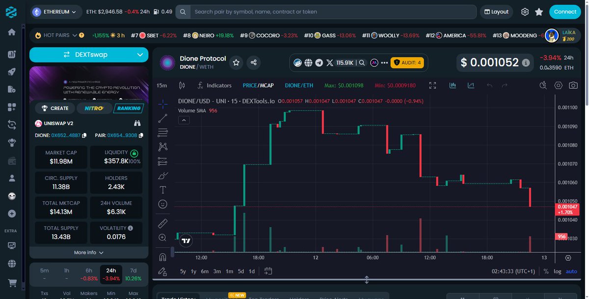589x299 pixels.
Task: Copy the DIONE contract address
Action: click(x=84, y=135)
